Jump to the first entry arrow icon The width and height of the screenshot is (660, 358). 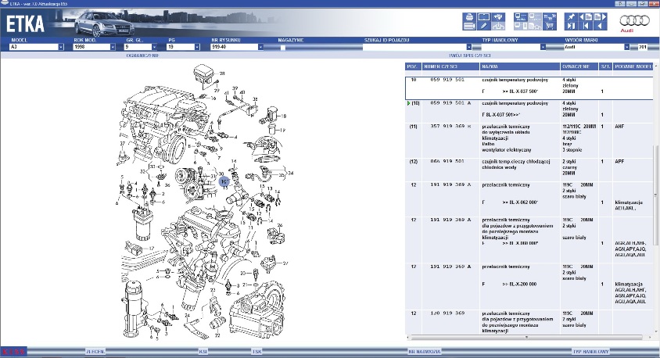(586, 26)
